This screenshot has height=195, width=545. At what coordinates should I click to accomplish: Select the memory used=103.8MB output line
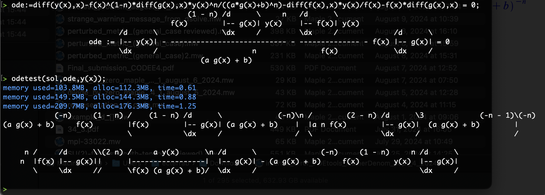pos(99,88)
